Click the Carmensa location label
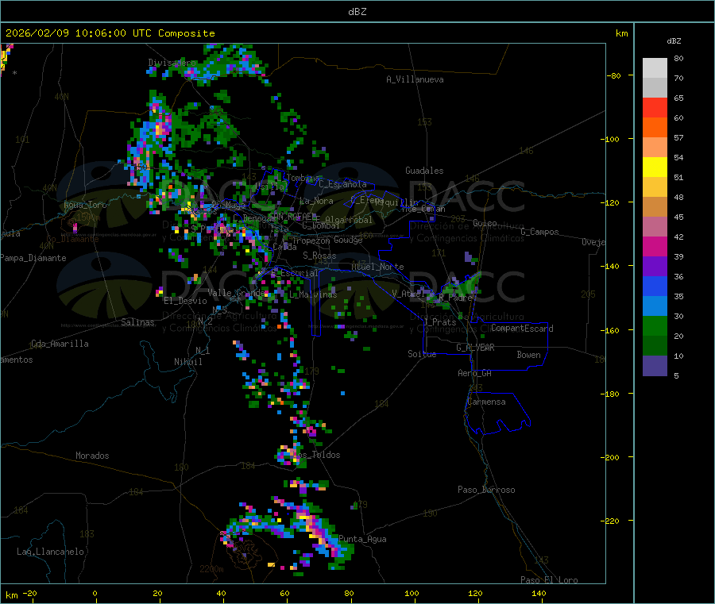Screen dimensions: 715x604 coord(486,402)
